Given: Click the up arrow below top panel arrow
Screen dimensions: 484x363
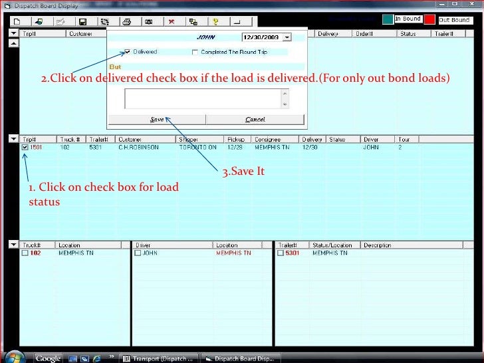Looking at the screenshot, I should pyautogui.click(x=13, y=43).
